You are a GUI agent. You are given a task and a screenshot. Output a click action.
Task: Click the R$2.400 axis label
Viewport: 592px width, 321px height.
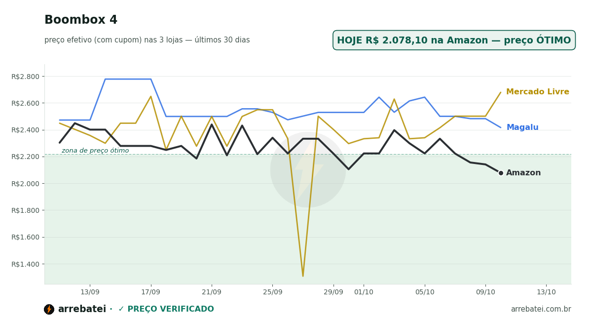click(25, 130)
